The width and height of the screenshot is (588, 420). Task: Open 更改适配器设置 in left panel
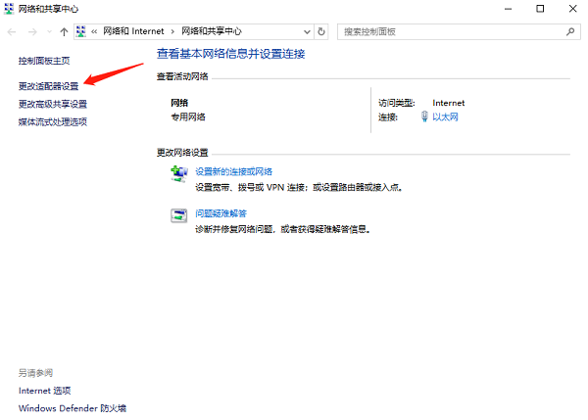[x=48, y=86]
